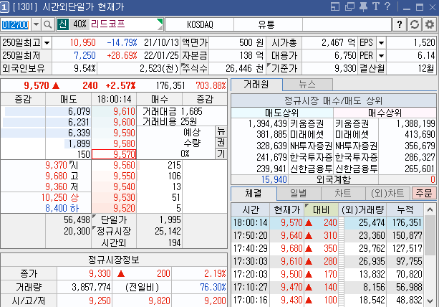Screen dimensions: 439x307
Task: Select the 체결 tab
Action: click(254, 193)
